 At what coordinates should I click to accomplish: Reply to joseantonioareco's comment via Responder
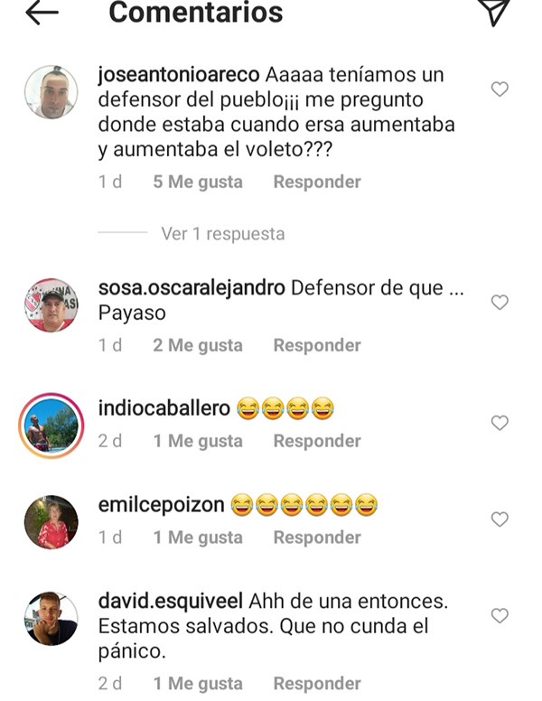point(317,182)
